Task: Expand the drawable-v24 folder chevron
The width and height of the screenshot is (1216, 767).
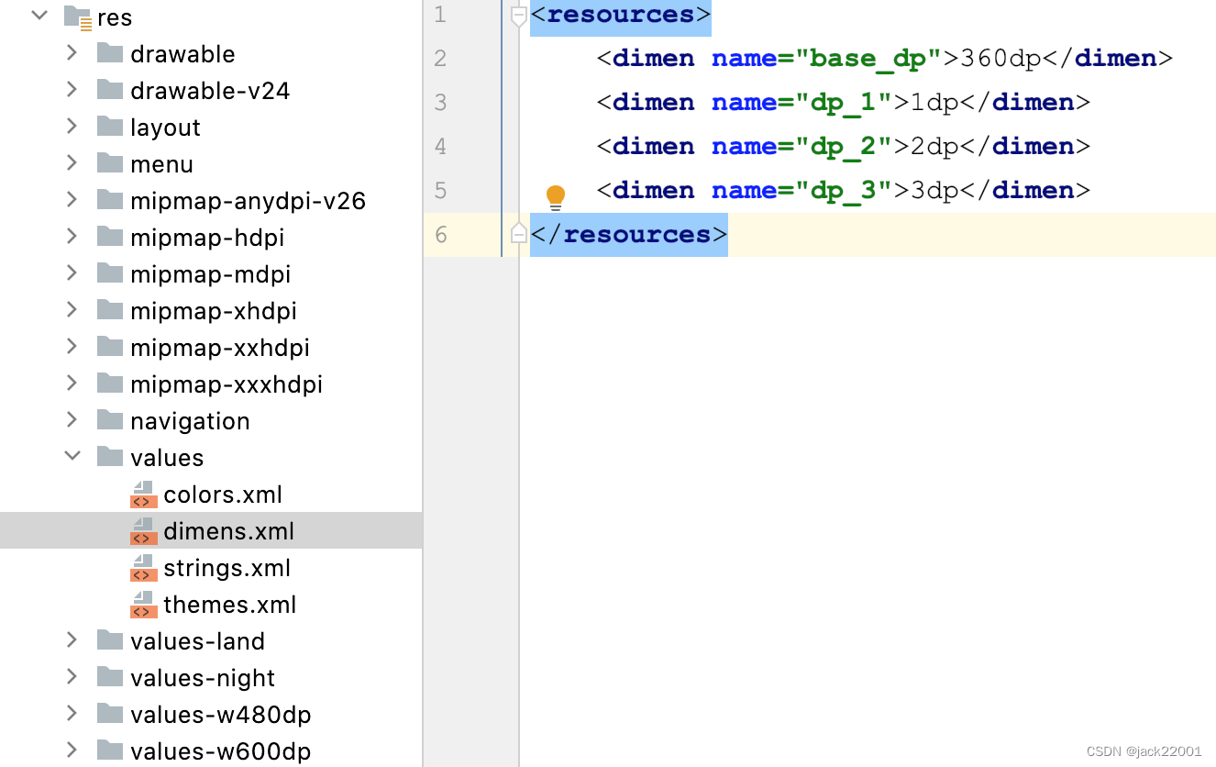Action: 72,90
